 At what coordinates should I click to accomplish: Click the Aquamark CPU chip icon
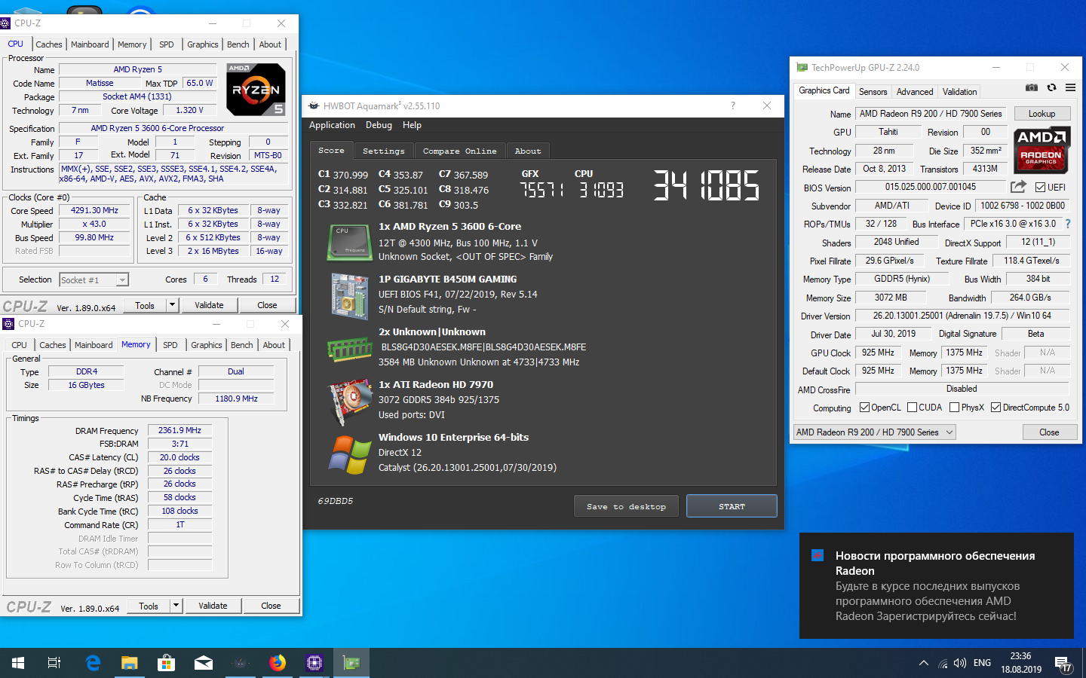pos(350,242)
